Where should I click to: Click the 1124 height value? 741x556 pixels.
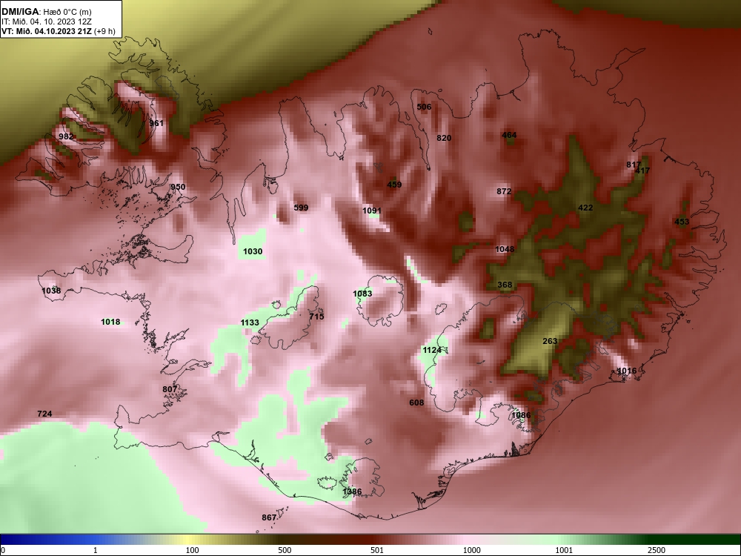coord(432,350)
